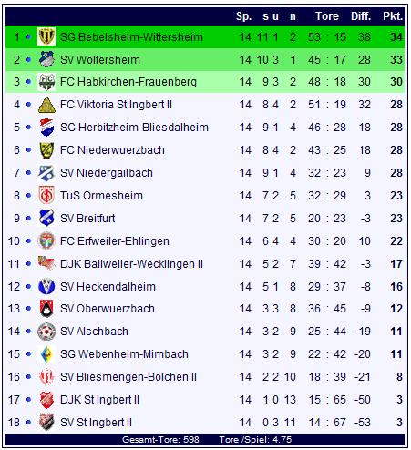Open the FC Habkirchen-Frauenberg team name
411x450 pixels.
128,82
